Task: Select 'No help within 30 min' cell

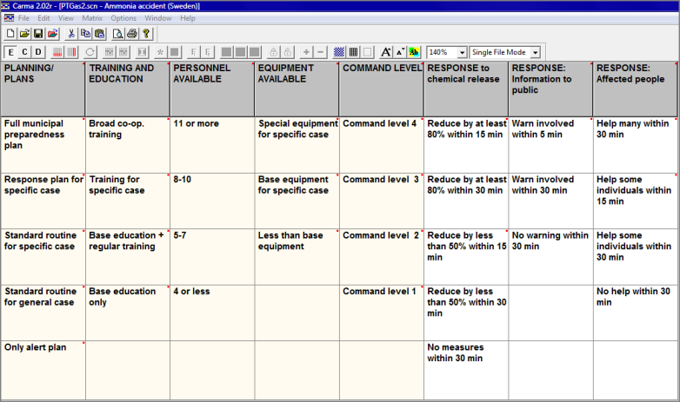Action: tap(635, 313)
